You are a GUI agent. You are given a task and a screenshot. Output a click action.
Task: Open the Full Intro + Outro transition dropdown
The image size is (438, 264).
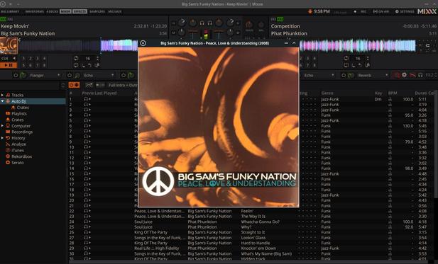(122, 85)
